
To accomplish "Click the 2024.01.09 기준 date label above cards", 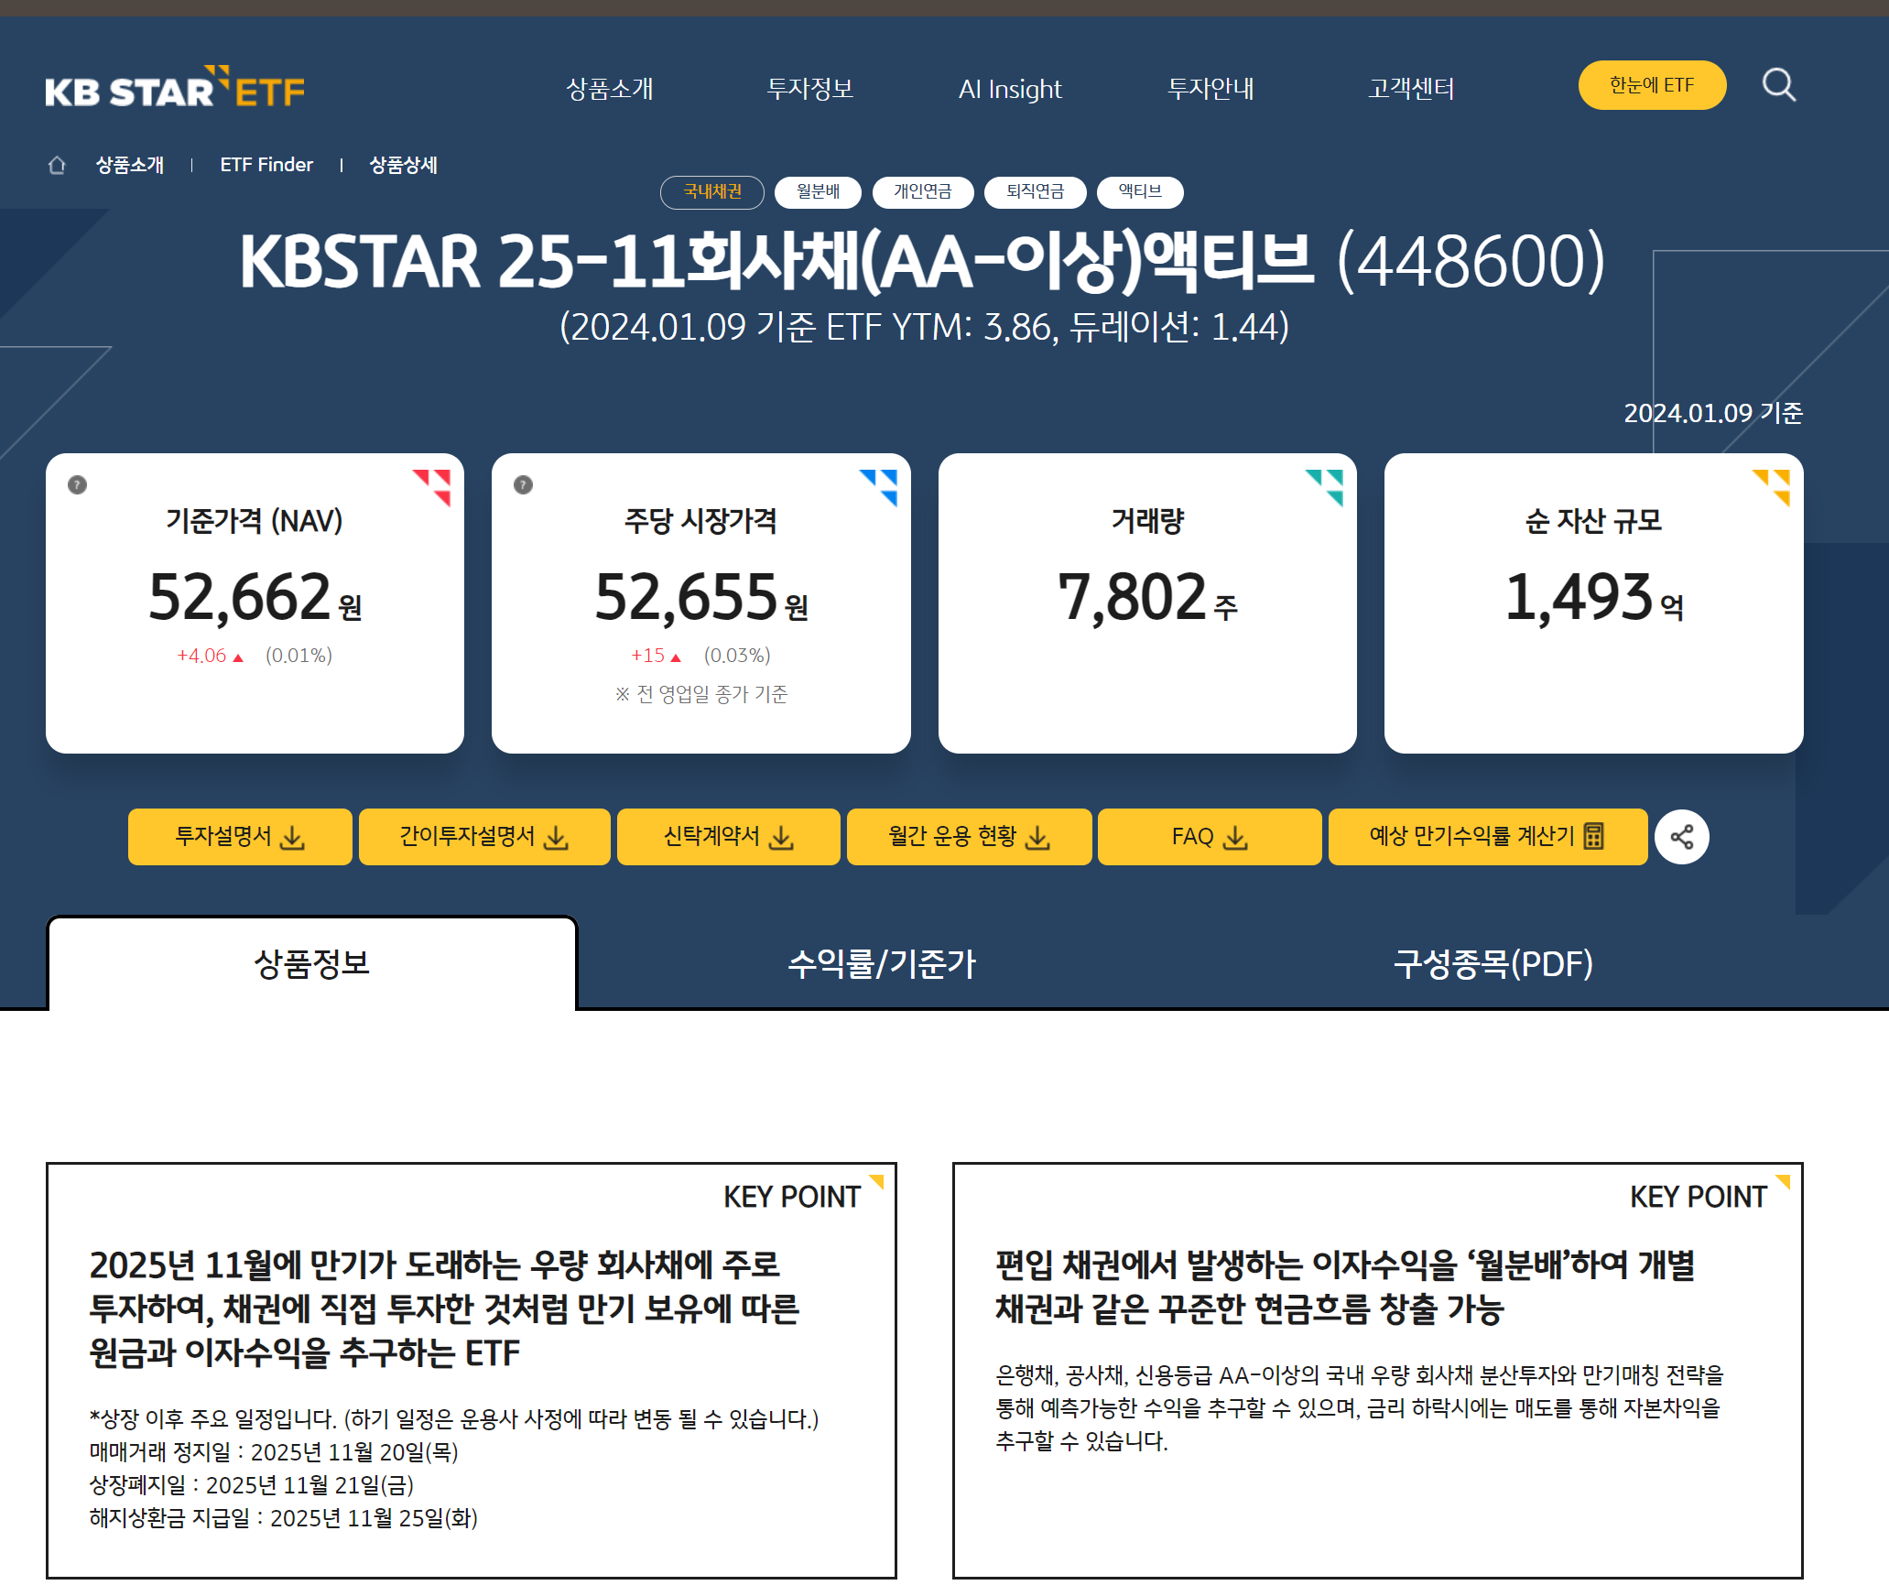I will [x=1713, y=413].
